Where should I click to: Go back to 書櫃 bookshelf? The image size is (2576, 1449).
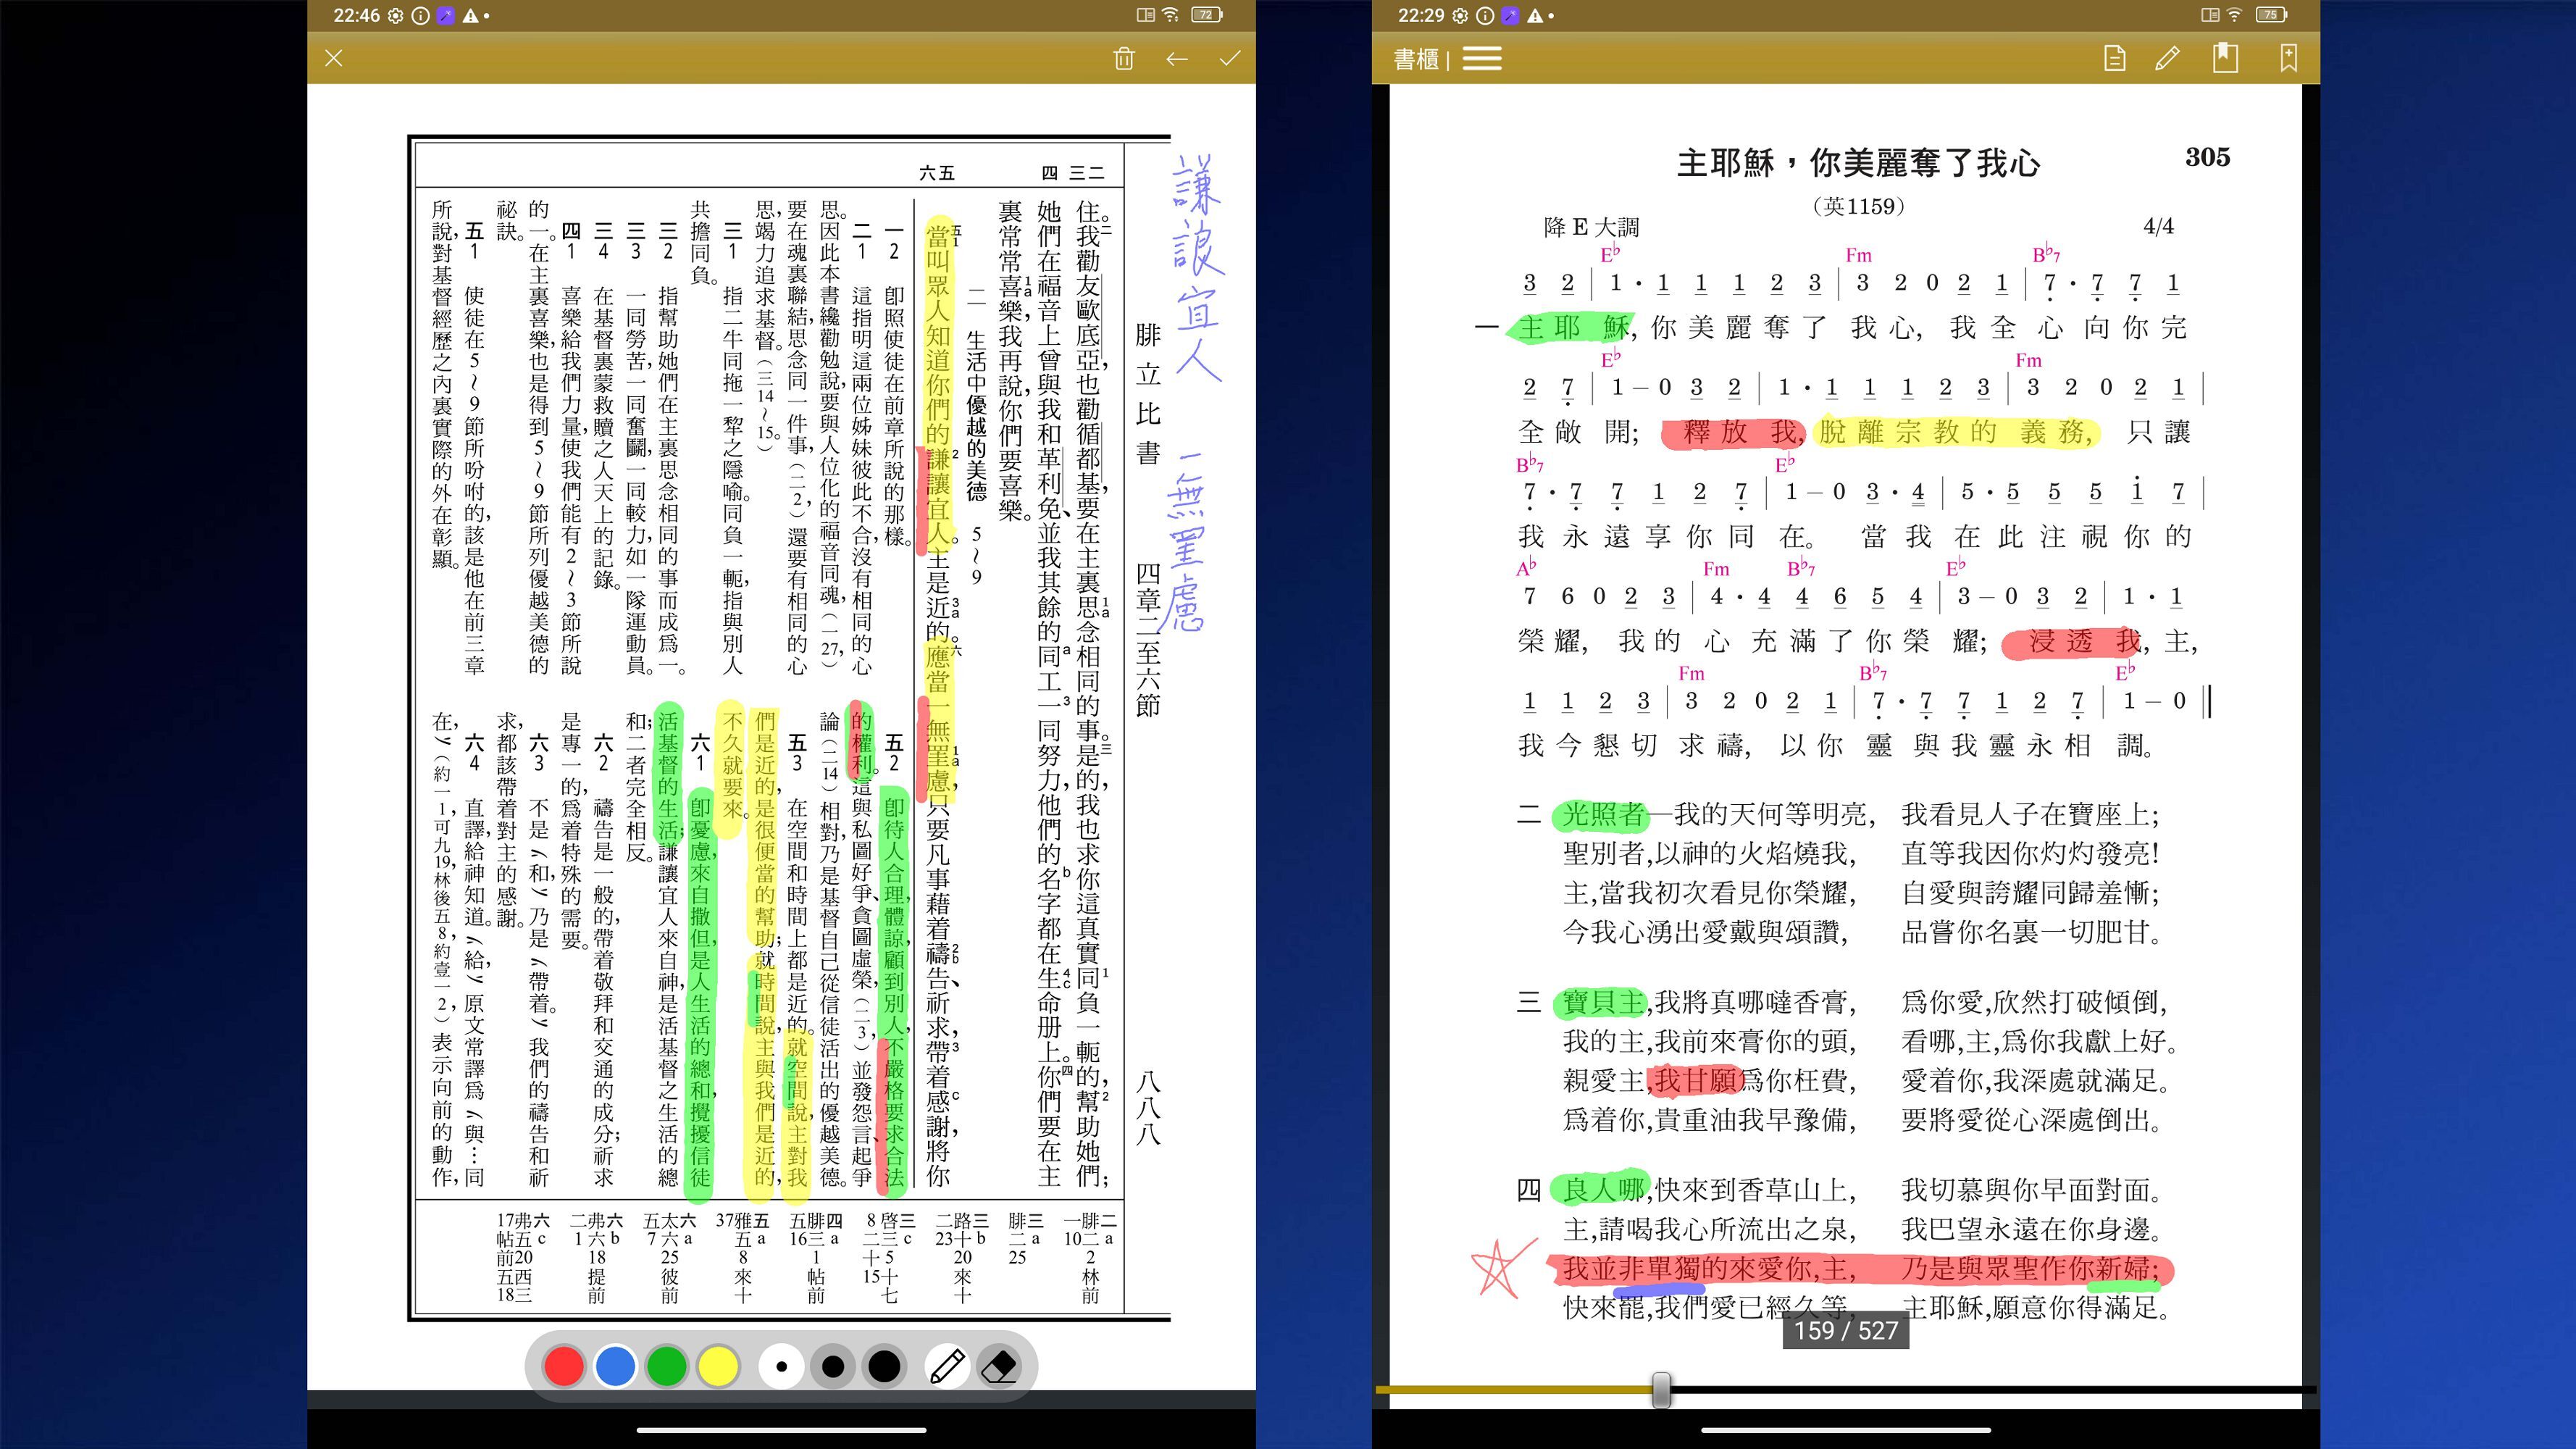coord(1416,60)
